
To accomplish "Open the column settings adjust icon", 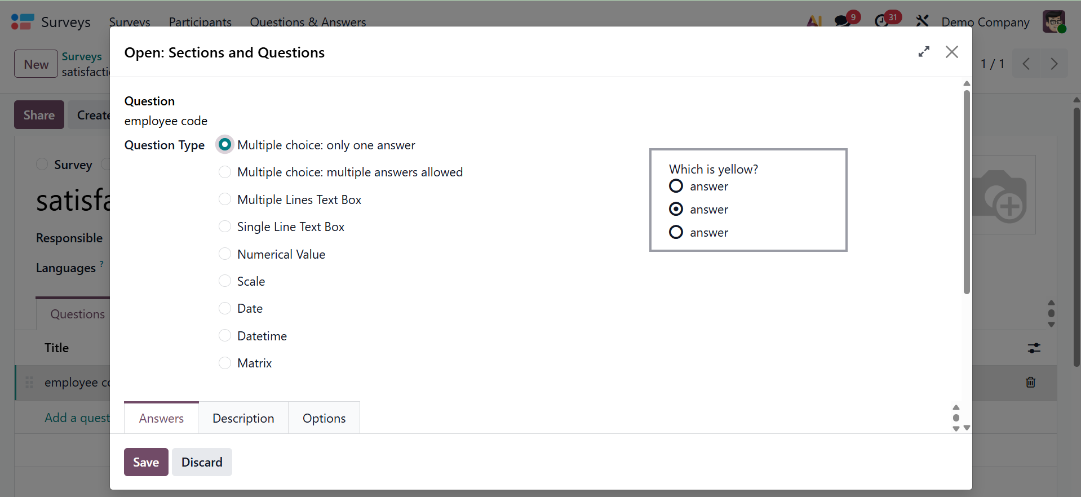I will click(x=1034, y=348).
